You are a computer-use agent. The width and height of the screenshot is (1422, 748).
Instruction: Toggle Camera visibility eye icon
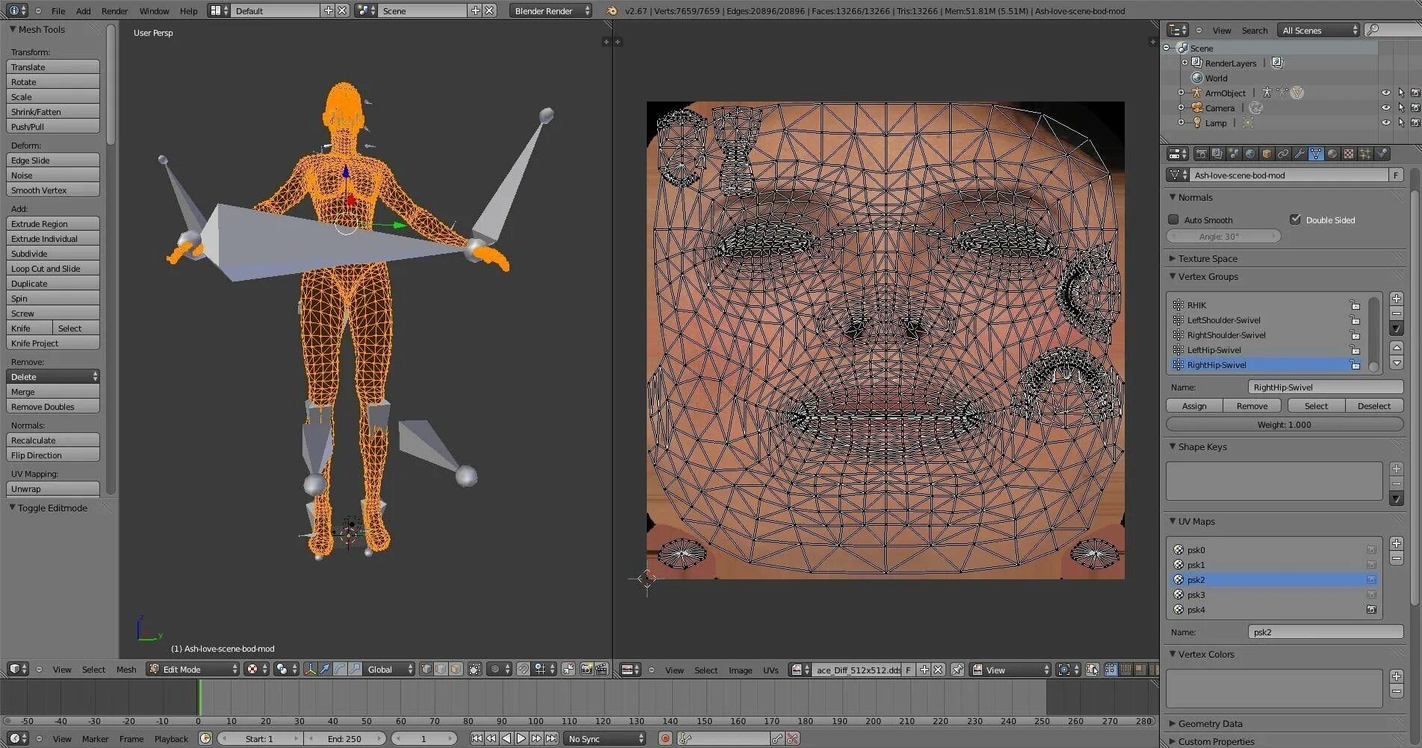tap(1385, 108)
